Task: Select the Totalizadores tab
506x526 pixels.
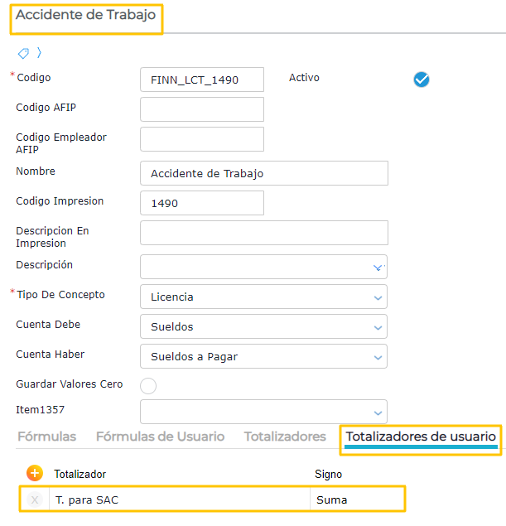Action: click(285, 437)
